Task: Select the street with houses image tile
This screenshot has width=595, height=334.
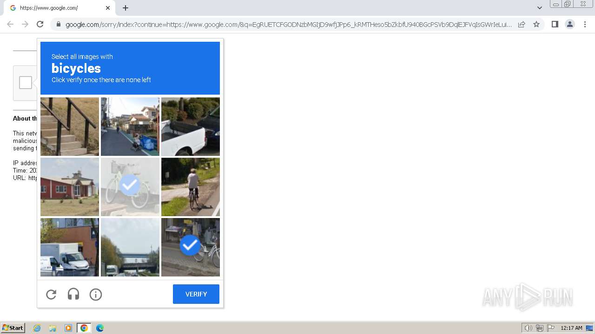Action: click(x=130, y=127)
